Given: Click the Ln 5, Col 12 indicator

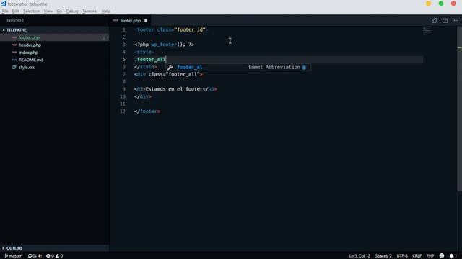Looking at the screenshot, I should coord(359,256).
